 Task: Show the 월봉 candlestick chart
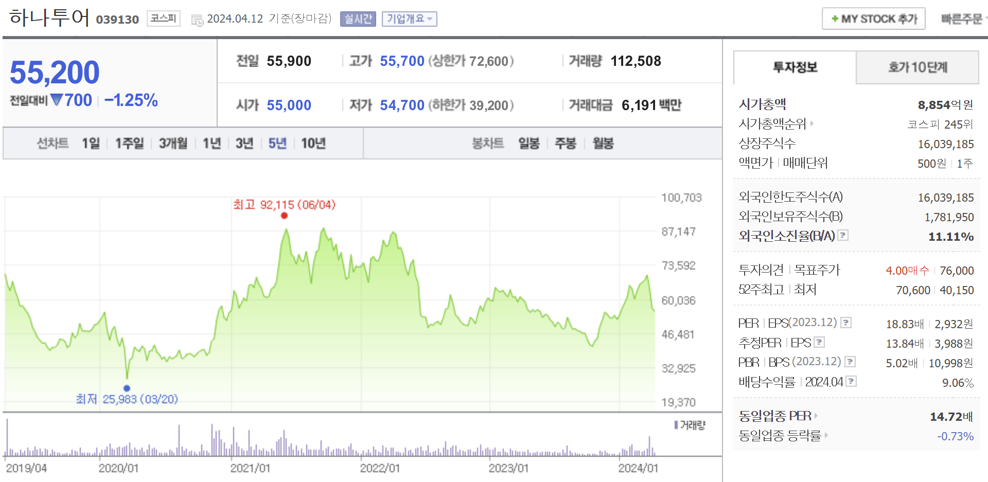click(x=603, y=143)
